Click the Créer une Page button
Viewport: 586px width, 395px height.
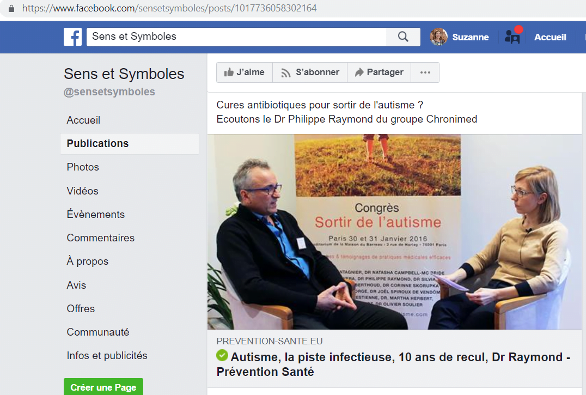point(103,387)
